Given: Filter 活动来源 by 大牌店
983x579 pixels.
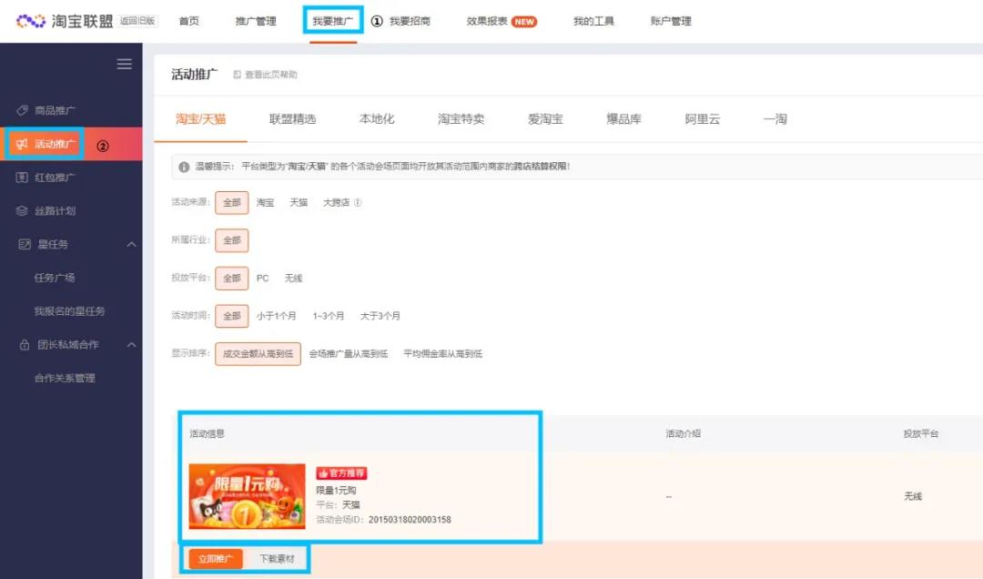Looking at the screenshot, I should [336, 203].
